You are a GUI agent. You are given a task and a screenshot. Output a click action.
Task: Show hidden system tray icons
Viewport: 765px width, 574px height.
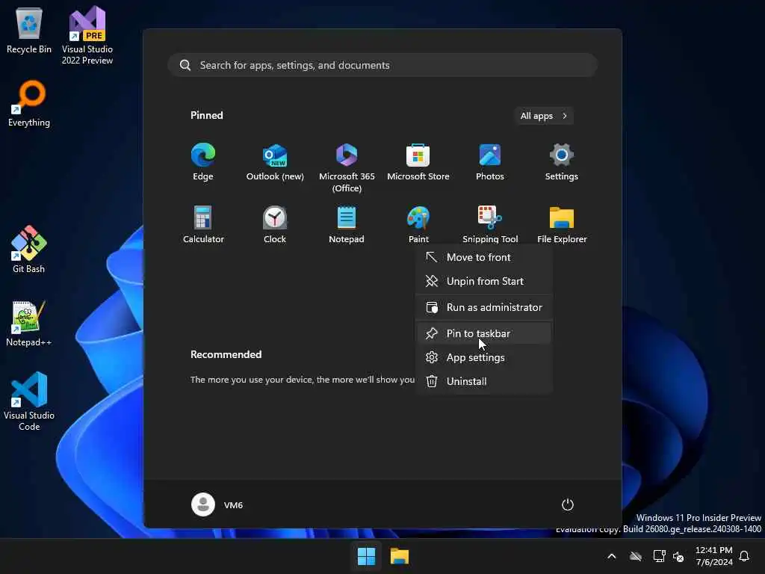[611, 556]
